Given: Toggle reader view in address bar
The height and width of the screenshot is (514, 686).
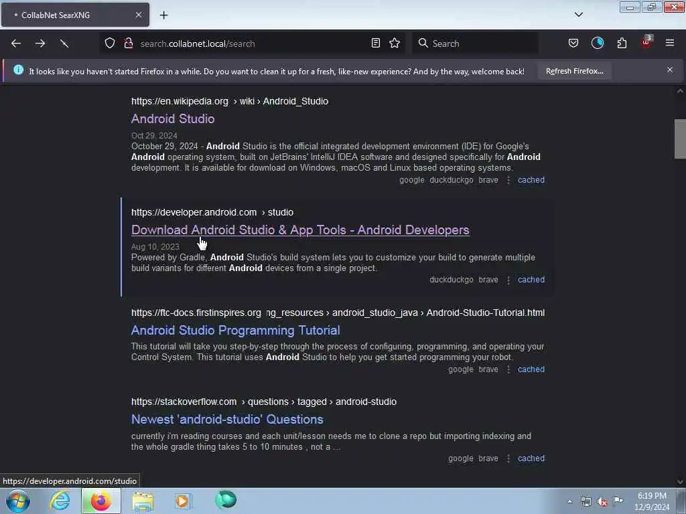Looking at the screenshot, I should (375, 43).
